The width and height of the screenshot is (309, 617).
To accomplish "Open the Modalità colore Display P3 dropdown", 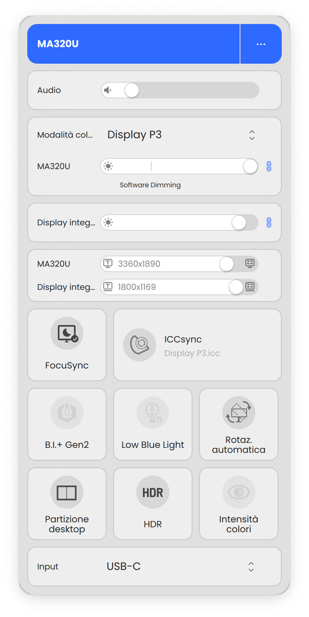I will (252, 135).
